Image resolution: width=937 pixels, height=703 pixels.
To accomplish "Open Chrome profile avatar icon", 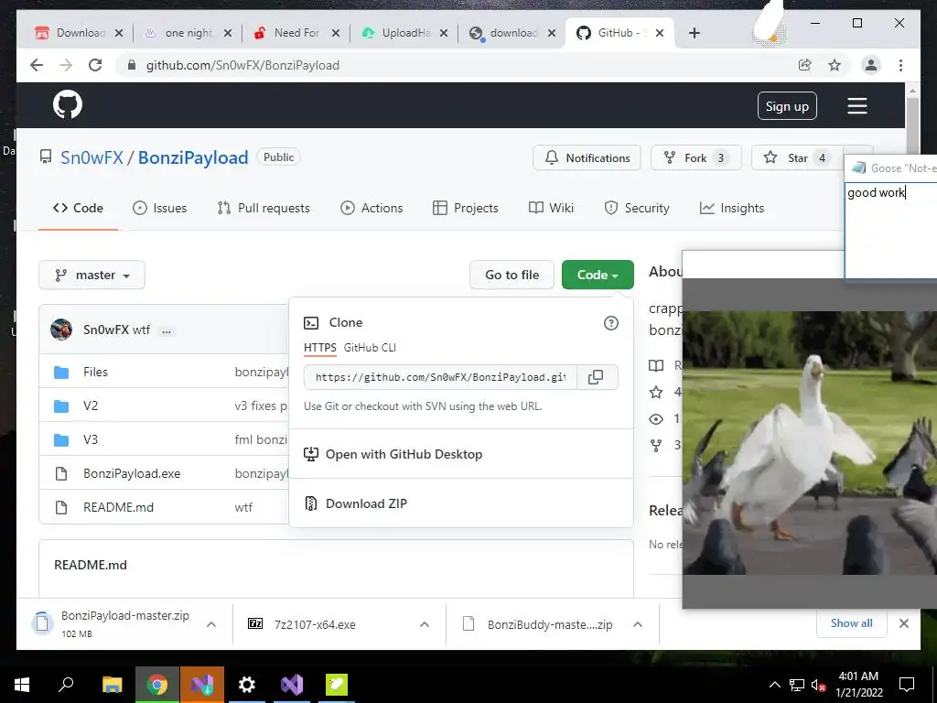I will click(871, 65).
